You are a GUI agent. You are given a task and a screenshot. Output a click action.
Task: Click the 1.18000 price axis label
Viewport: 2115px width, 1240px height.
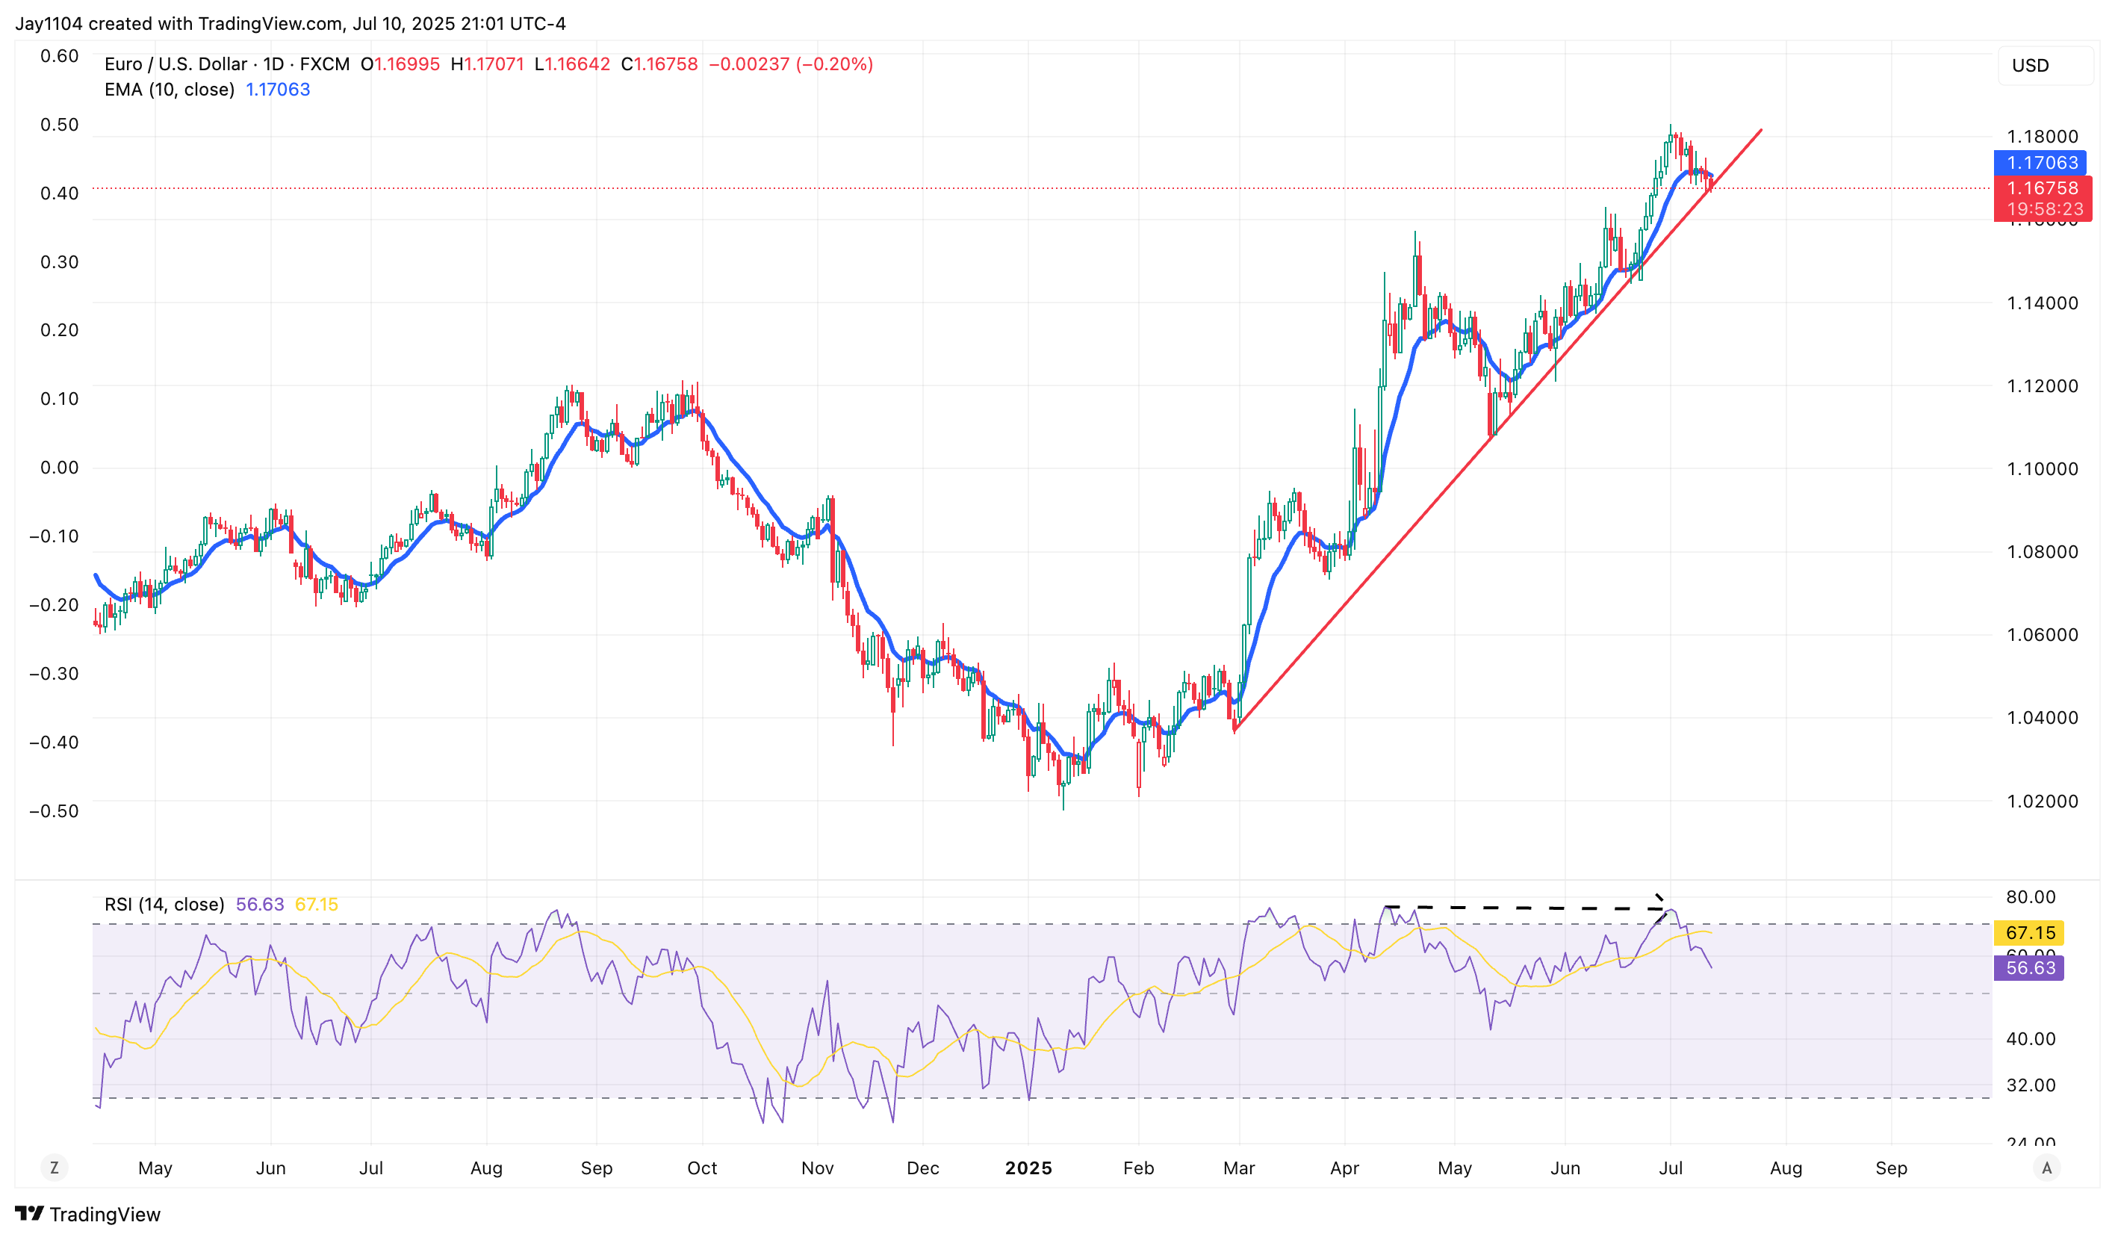pyautogui.click(x=2041, y=137)
